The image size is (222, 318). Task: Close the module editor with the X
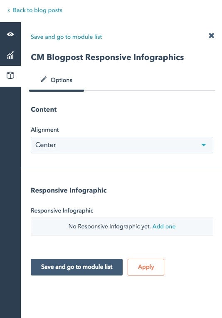point(212,36)
